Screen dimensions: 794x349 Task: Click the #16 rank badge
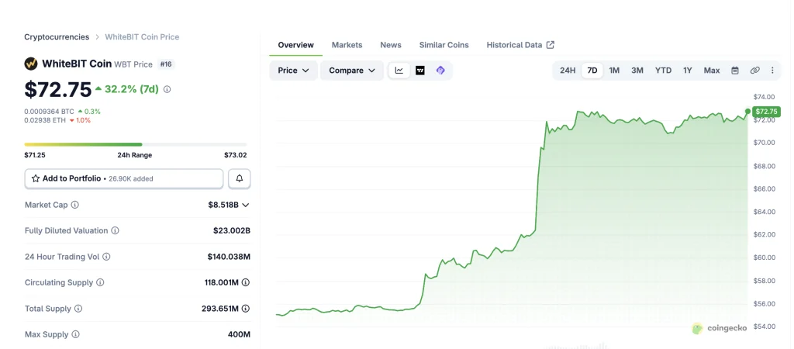click(x=166, y=64)
